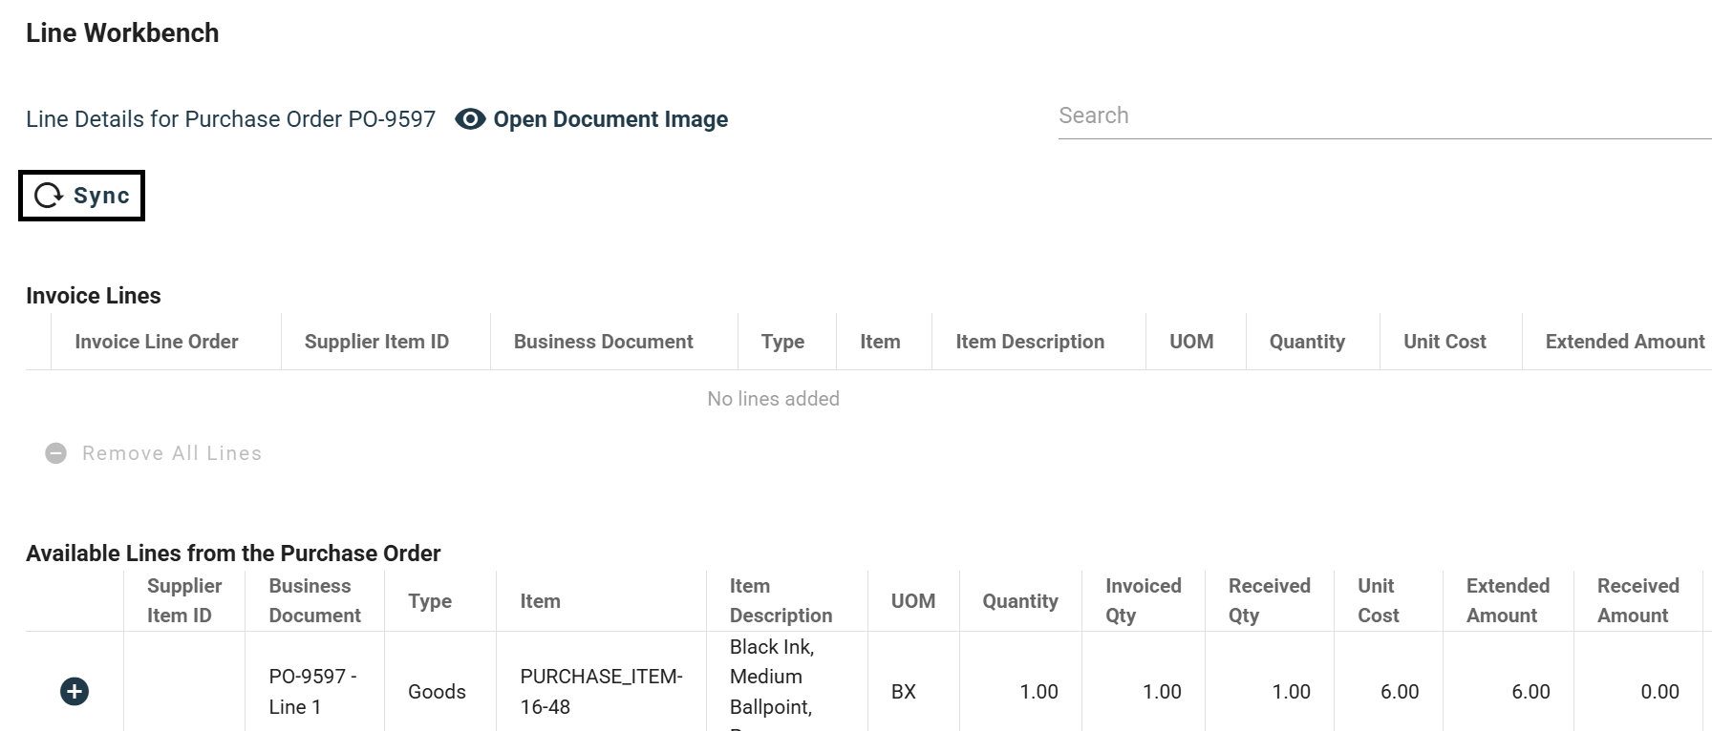Image resolution: width=1712 pixels, height=731 pixels.
Task: Sort Available Lines by Invoiced Qty header
Action: coord(1143,600)
